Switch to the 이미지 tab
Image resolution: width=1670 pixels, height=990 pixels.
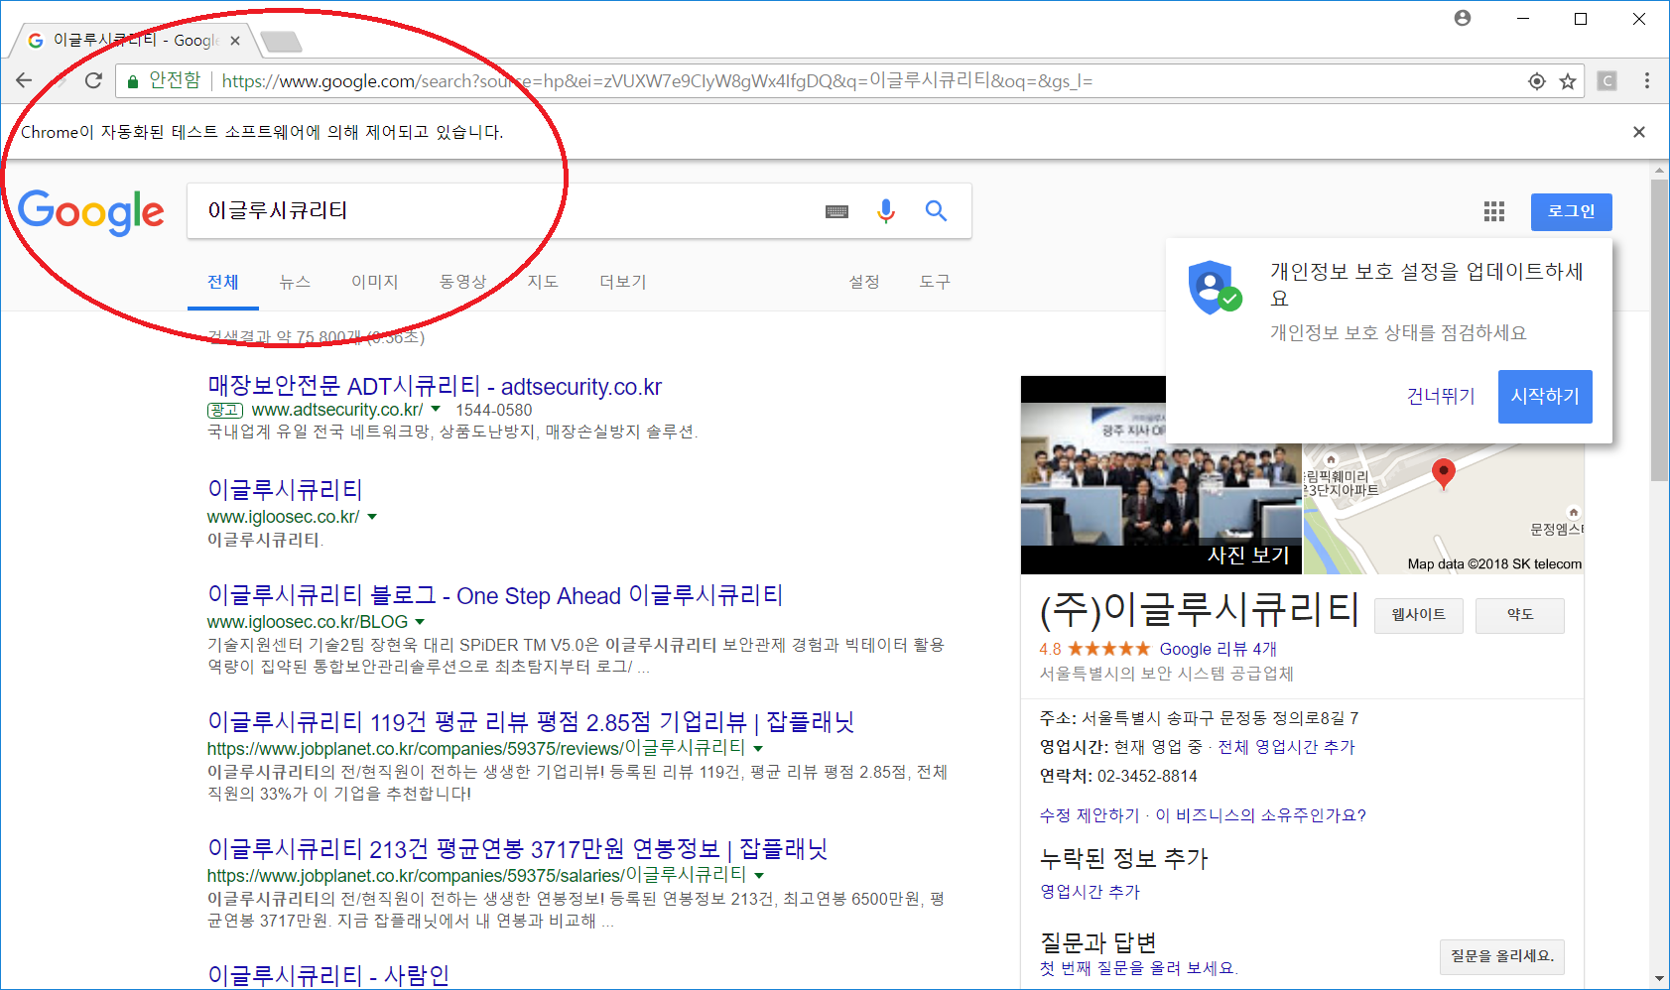(x=375, y=282)
